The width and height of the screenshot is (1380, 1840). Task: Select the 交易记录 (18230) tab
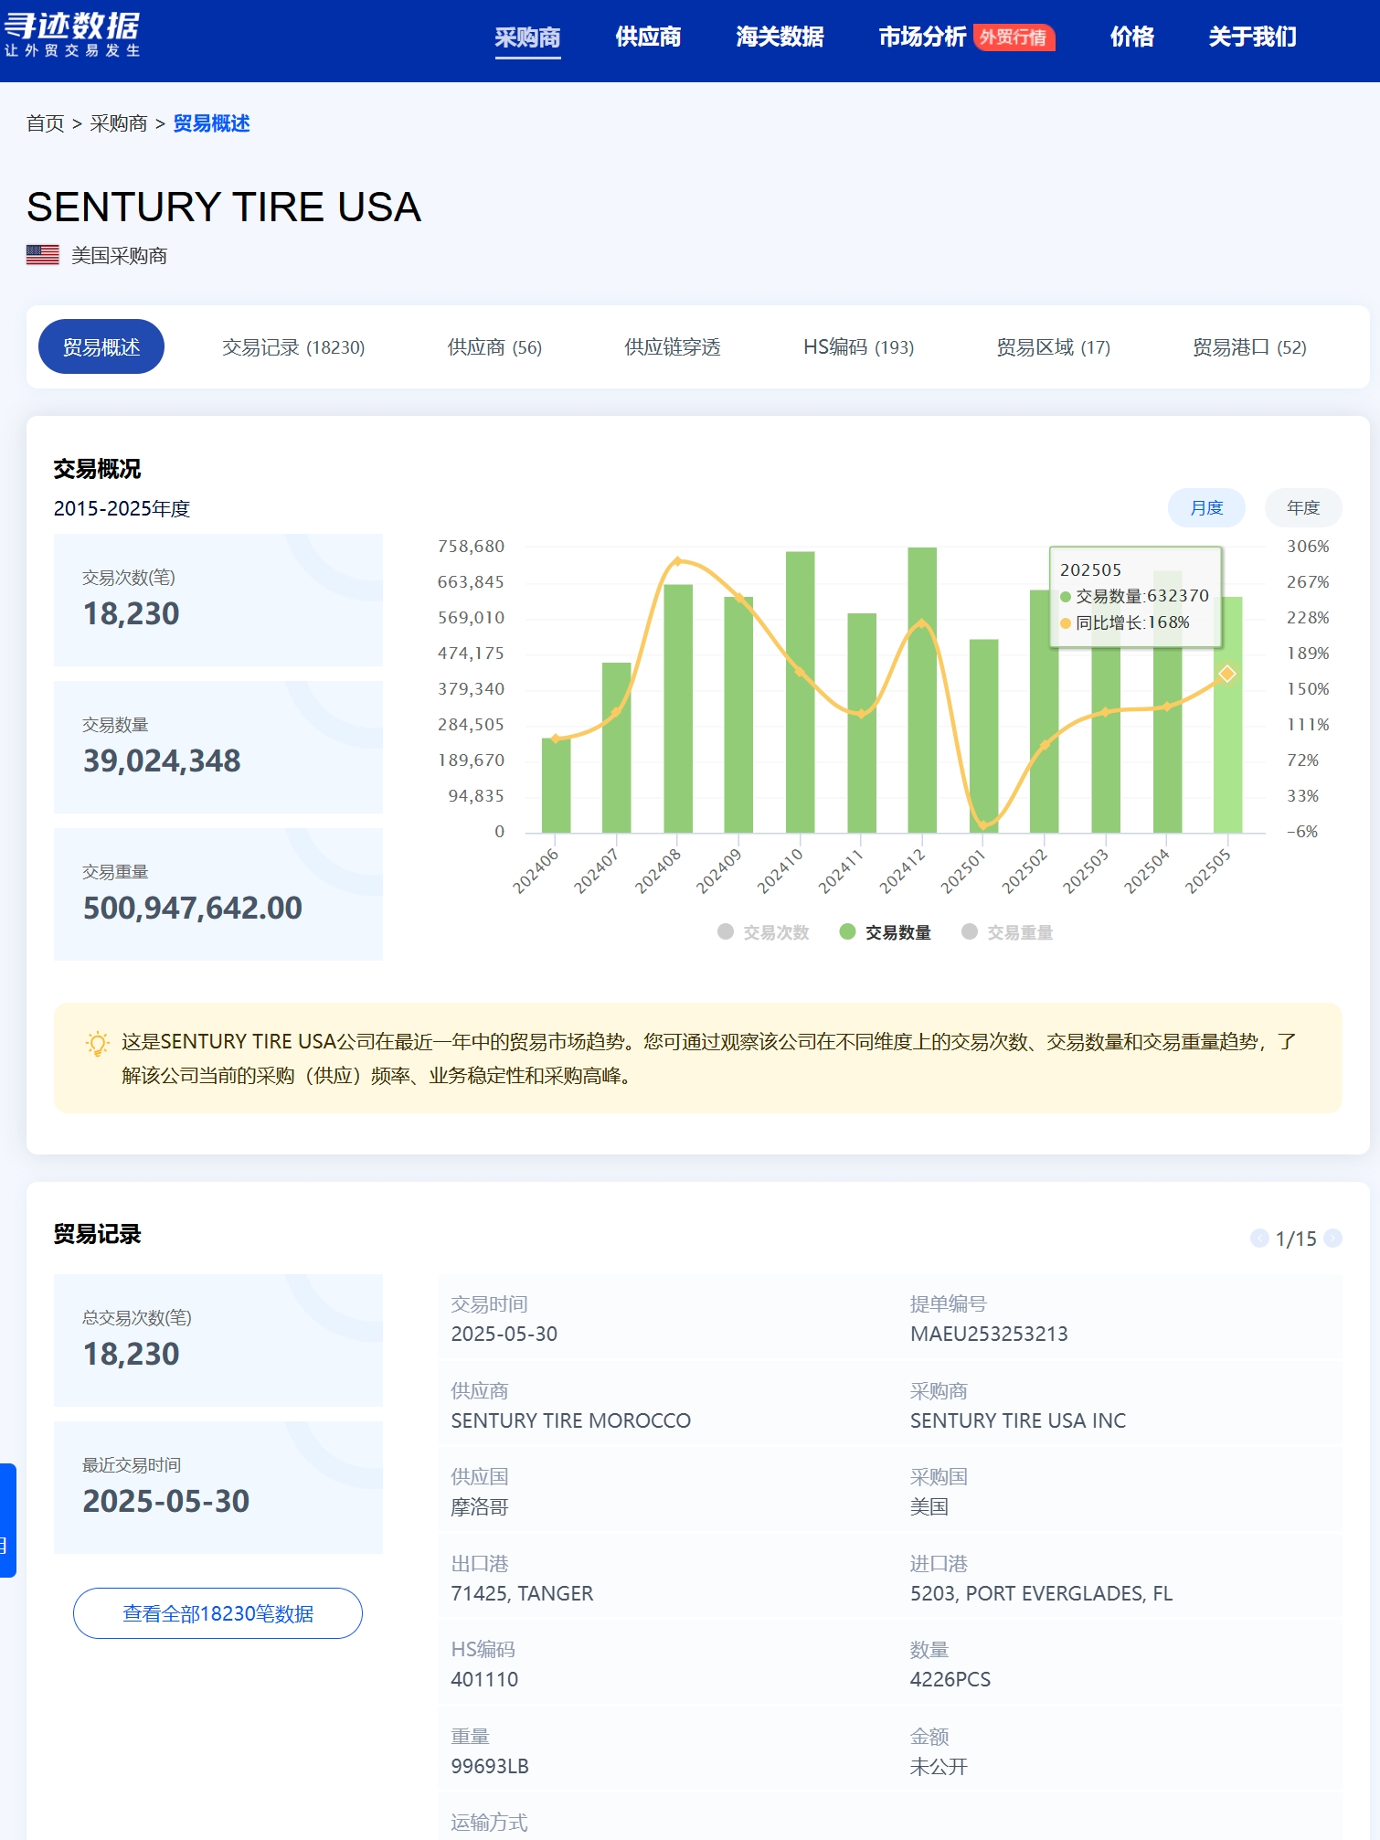(293, 347)
